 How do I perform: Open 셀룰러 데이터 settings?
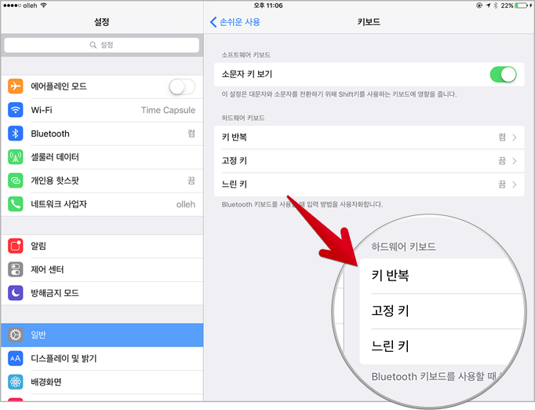102,157
